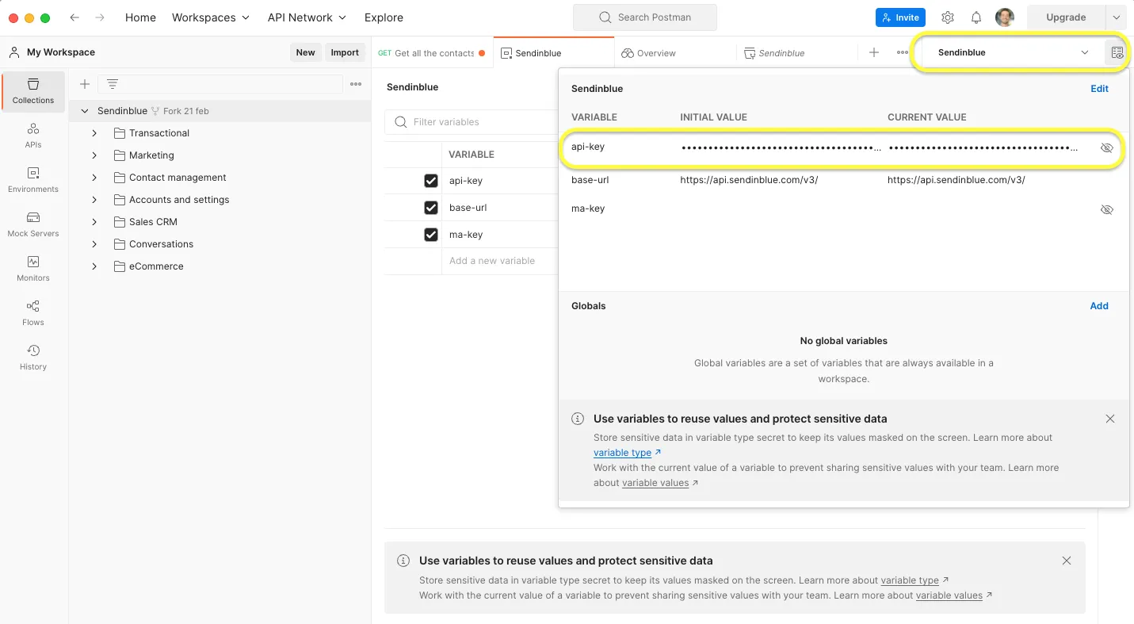
Task: Click the Search Postman field
Action: [x=645, y=17]
